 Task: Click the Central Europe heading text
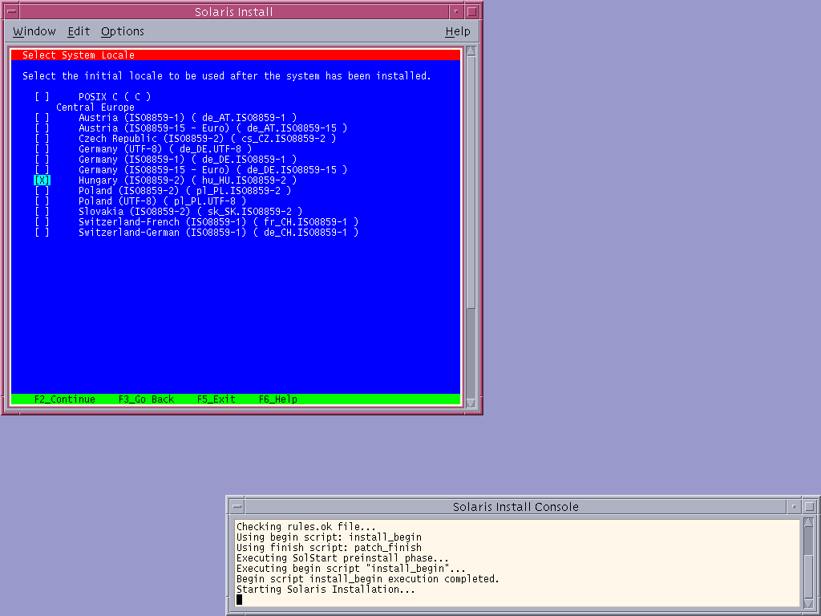(x=95, y=107)
